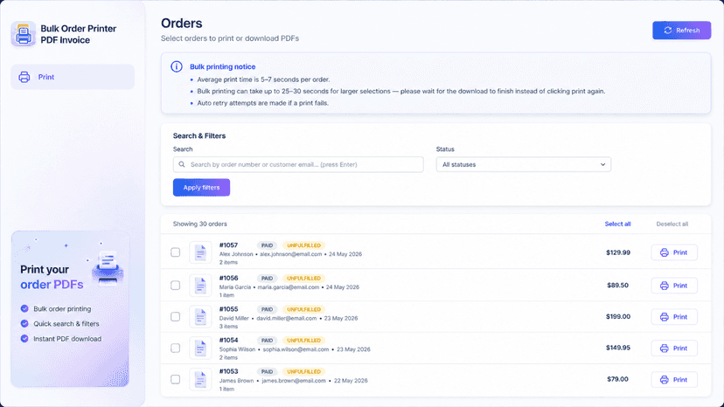Check the box for order #1056
Viewport: 724px width, 407px height.
tap(176, 286)
